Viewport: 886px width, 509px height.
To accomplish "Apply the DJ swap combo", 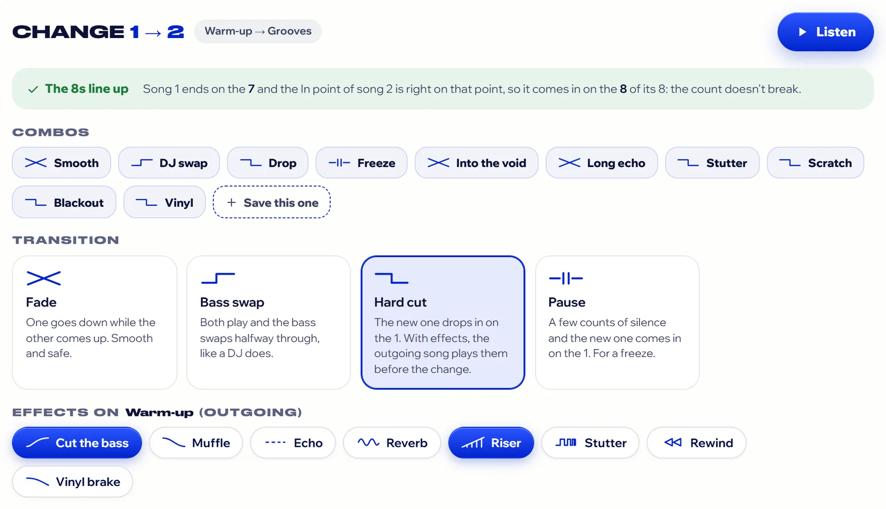I will coord(169,163).
